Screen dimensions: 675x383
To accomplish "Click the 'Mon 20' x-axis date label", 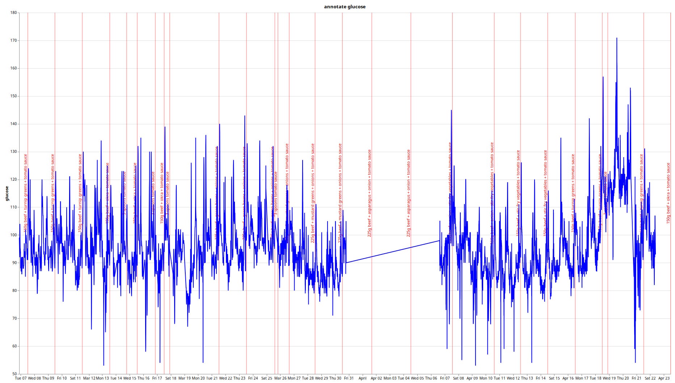I will point(198,379).
